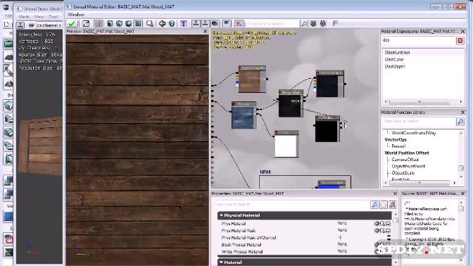Open the Window menu
The image size is (473, 266).
[76, 15]
